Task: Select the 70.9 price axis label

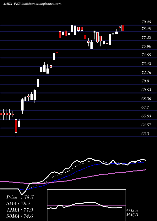Action: 145,81
